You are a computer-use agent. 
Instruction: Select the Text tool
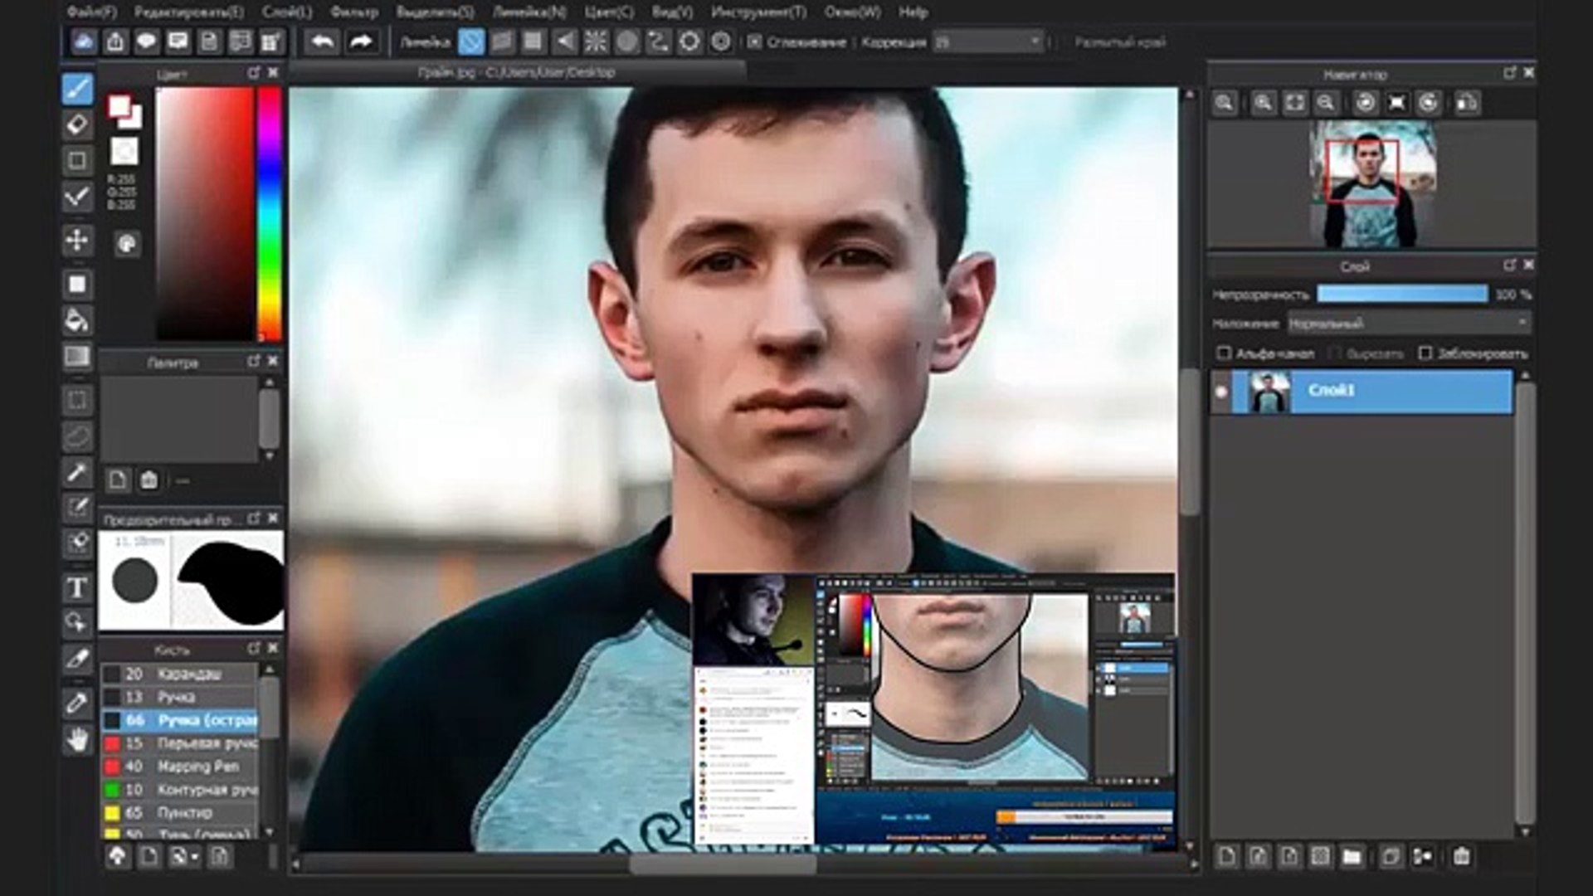77,587
